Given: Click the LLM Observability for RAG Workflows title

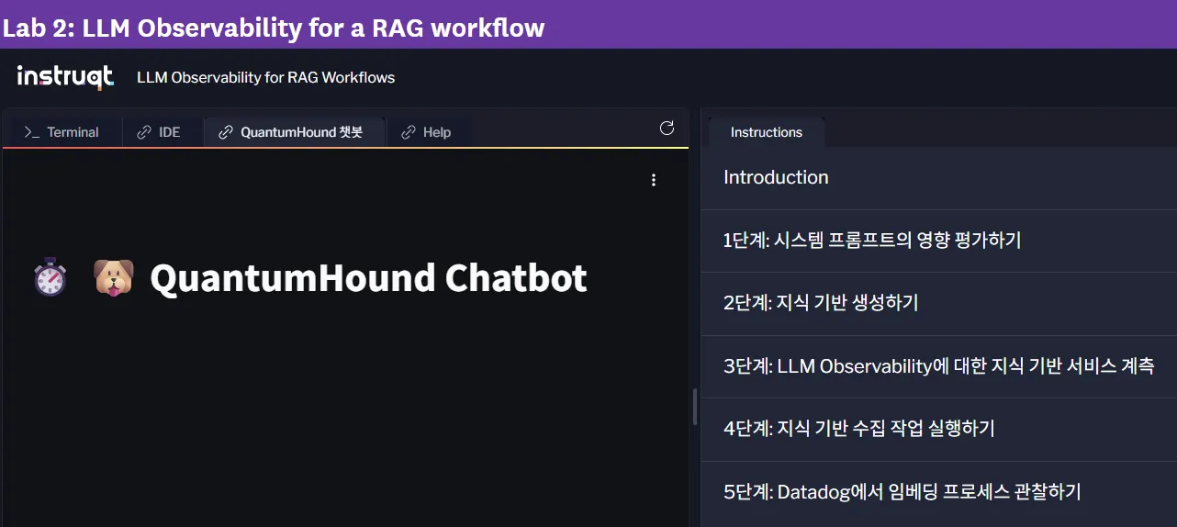Looking at the screenshot, I should coord(265,77).
